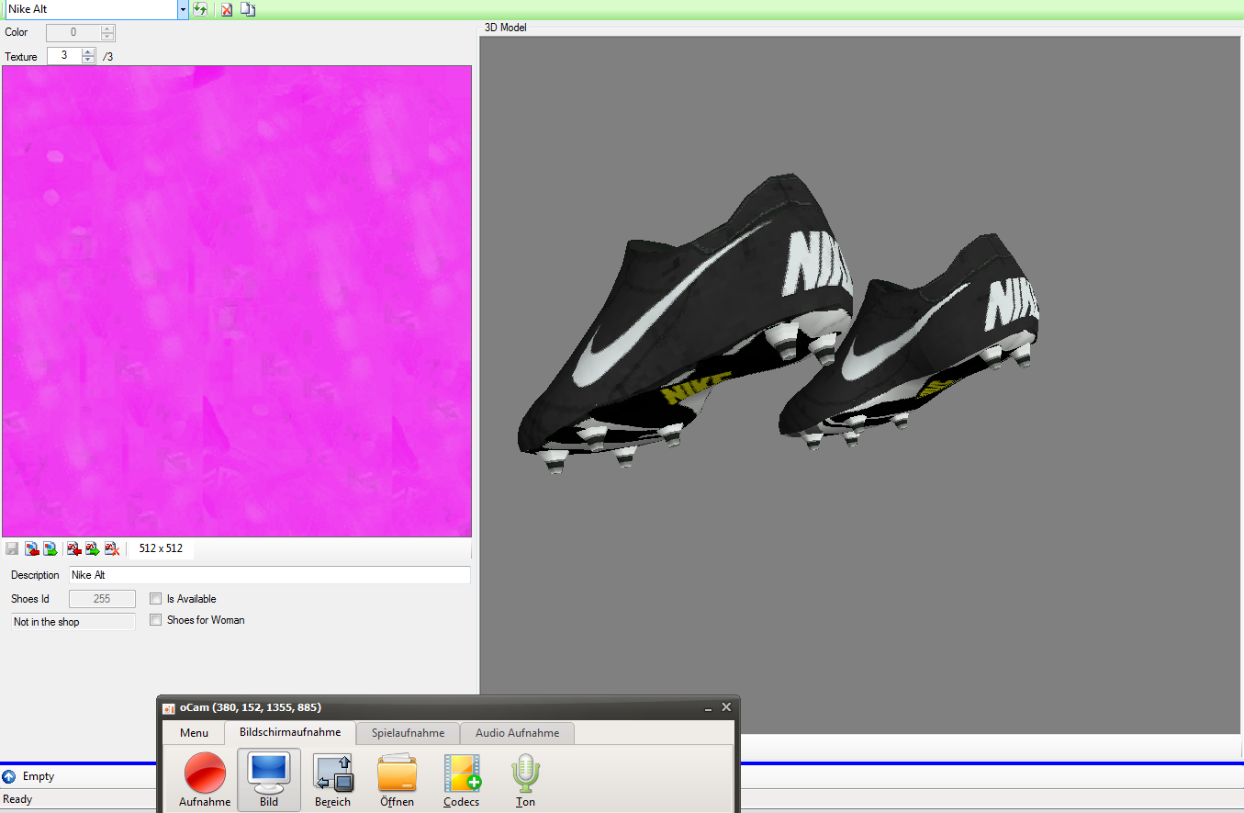The height and width of the screenshot is (813, 1244).
Task: Click the 3D shoe model in viewer
Action: (778, 322)
